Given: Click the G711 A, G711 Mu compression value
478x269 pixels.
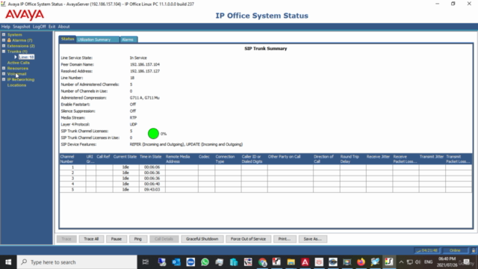Looking at the screenshot, I should pos(144,98).
